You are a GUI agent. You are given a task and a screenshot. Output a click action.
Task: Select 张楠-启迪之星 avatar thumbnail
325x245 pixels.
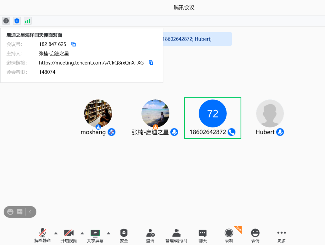point(155,114)
